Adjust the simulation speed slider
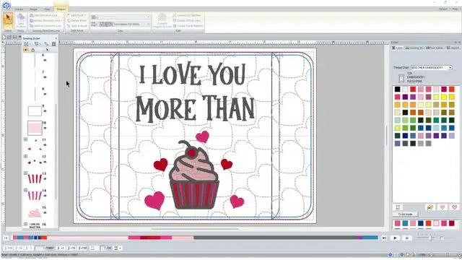This screenshot has width=462, height=260. click(430, 238)
